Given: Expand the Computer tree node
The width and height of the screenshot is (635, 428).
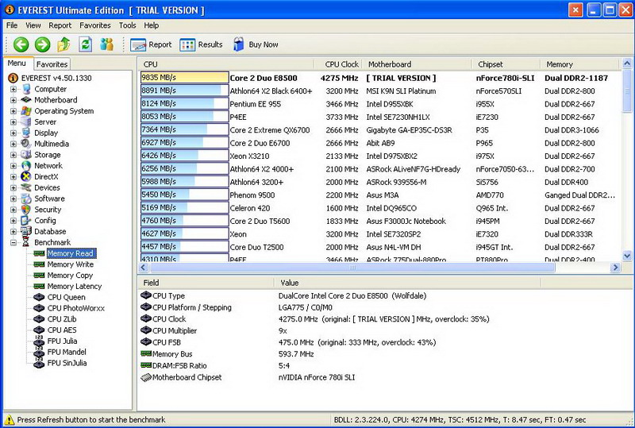Looking at the screenshot, I should [13, 89].
